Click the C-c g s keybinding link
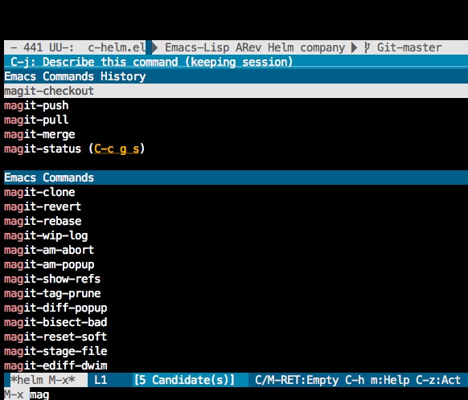468x400 pixels. click(x=117, y=149)
